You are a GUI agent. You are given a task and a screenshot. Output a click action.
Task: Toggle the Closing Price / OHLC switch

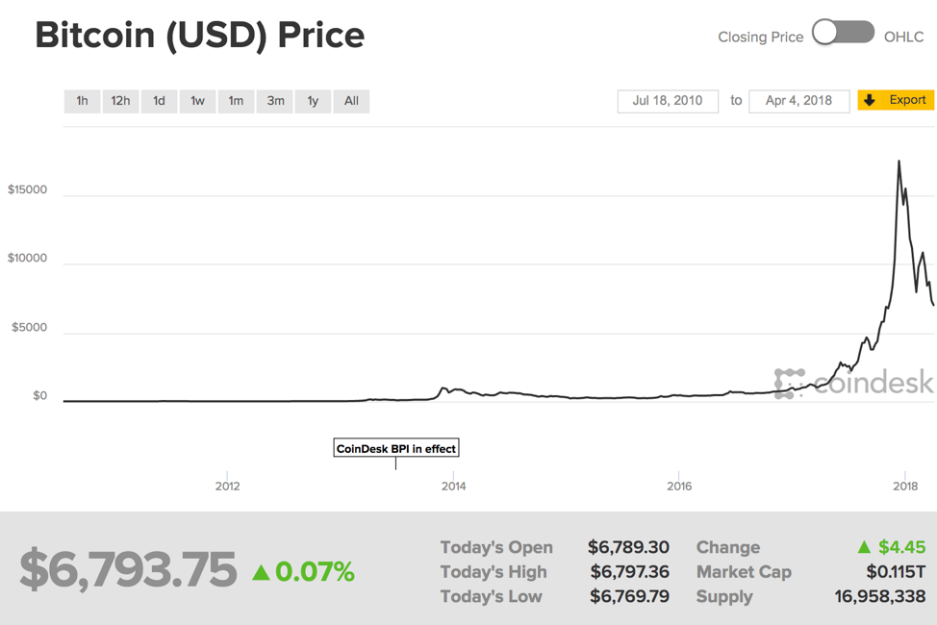pos(843,34)
